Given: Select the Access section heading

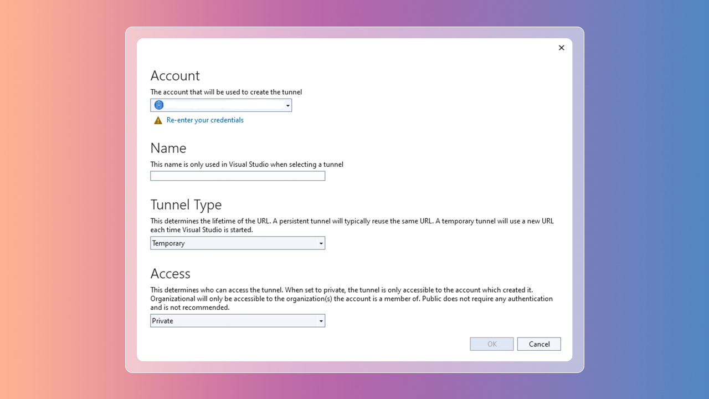Looking at the screenshot, I should click(x=171, y=274).
